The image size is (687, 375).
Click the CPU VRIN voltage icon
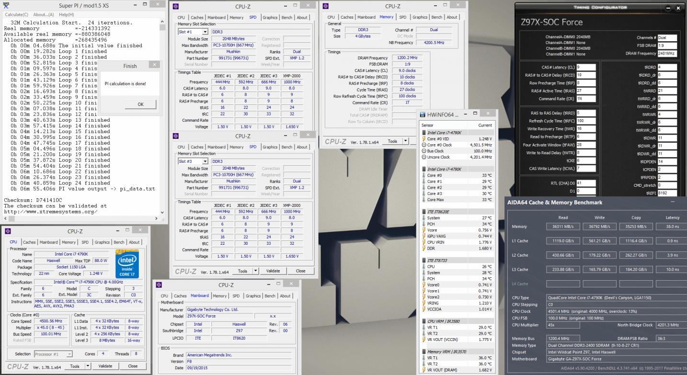(x=424, y=242)
